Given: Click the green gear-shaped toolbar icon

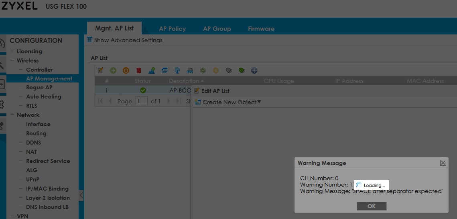Looking at the screenshot, I should point(203,70).
